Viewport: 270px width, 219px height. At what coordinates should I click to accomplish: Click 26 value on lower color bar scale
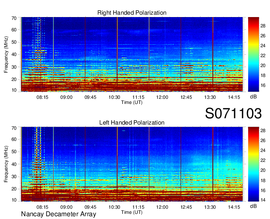[263, 140]
